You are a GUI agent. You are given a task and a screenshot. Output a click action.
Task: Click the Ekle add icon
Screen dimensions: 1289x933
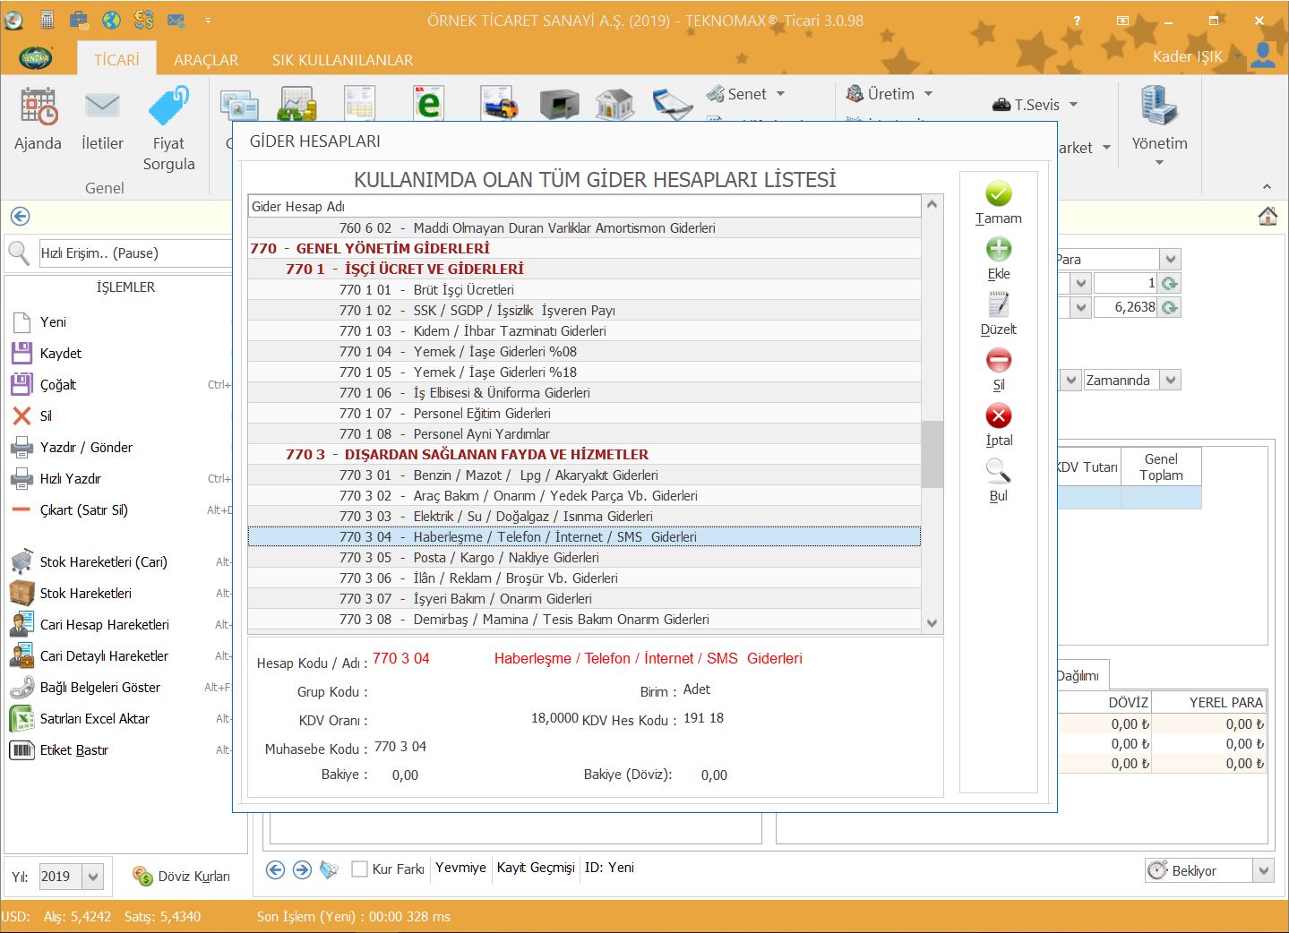[x=998, y=250]
